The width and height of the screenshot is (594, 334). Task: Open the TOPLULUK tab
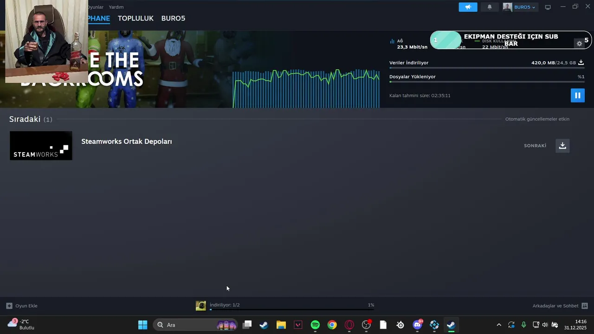tap(136, 19)
